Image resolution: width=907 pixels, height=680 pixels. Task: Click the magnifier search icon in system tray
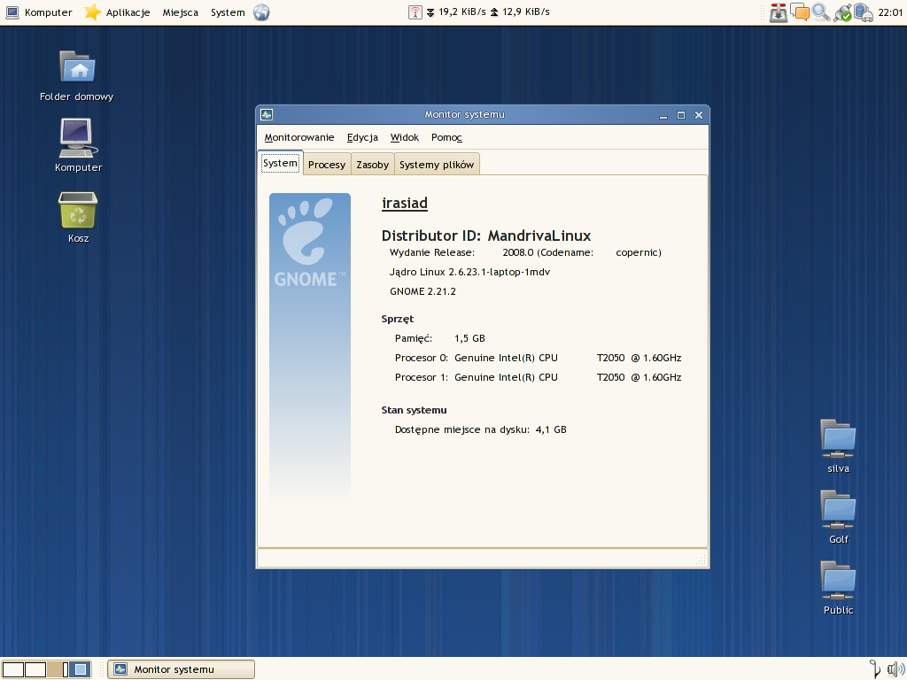821,12
